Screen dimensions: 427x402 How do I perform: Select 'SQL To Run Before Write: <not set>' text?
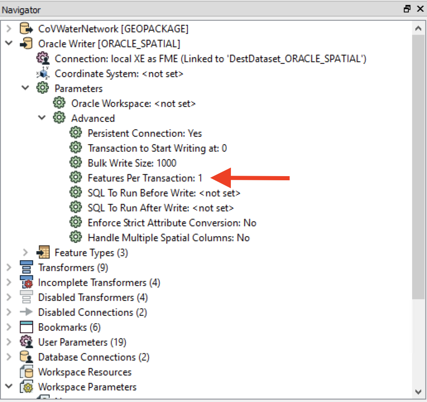[164, 193]
